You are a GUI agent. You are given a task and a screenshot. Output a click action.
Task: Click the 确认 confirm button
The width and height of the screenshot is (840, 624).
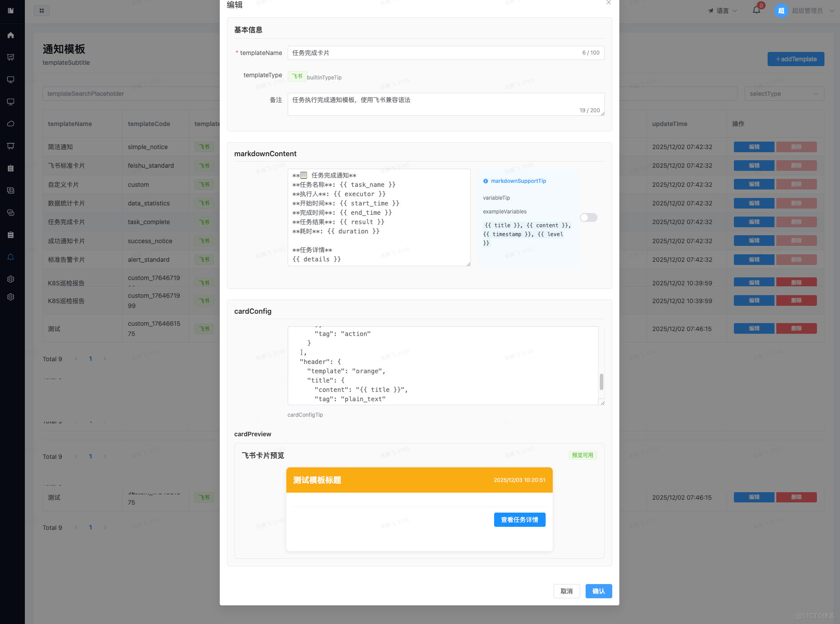[x=598, y=591]
